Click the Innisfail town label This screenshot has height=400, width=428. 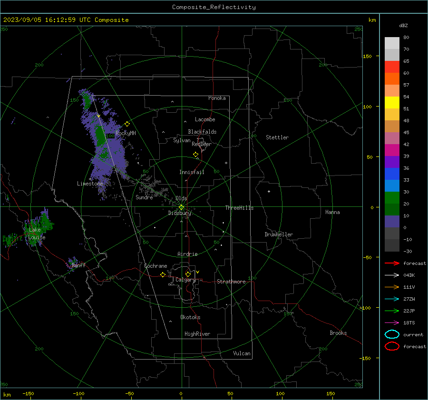(x=192, y=172)
